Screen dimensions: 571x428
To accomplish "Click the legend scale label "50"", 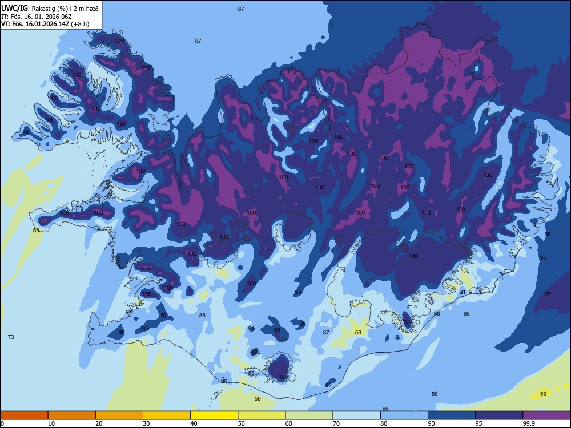I will coord(242,423).
